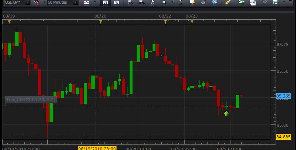Open the USD/JPY symbol dropdown
296x150 pixels.
coord(28,3)
